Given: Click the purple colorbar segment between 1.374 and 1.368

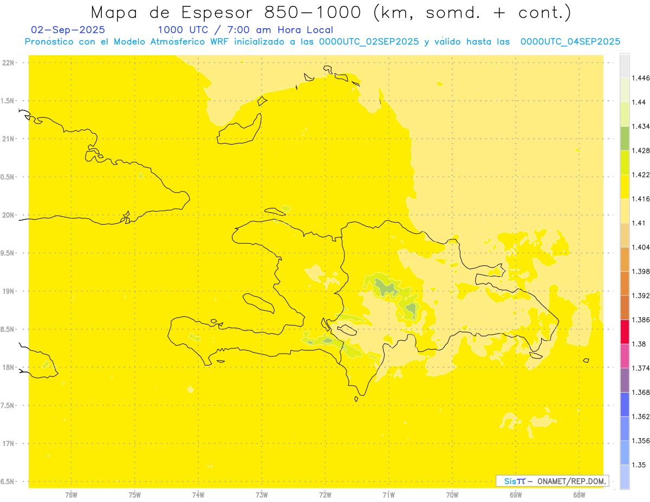Looking at the screenshot, I should click(625, 380).
